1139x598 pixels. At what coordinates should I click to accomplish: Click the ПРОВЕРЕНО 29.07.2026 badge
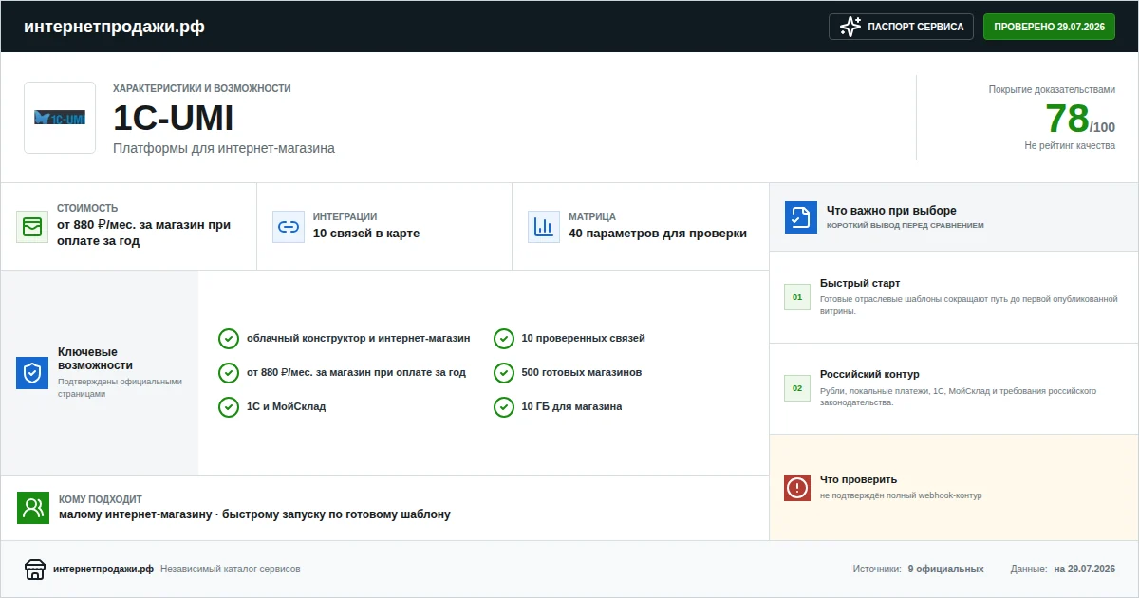(1049, 27)
